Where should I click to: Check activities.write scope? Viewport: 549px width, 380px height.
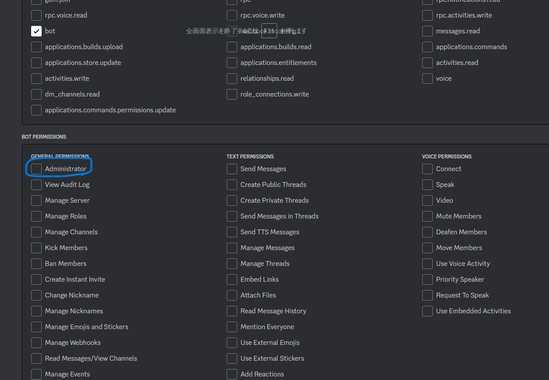(36, 79)
